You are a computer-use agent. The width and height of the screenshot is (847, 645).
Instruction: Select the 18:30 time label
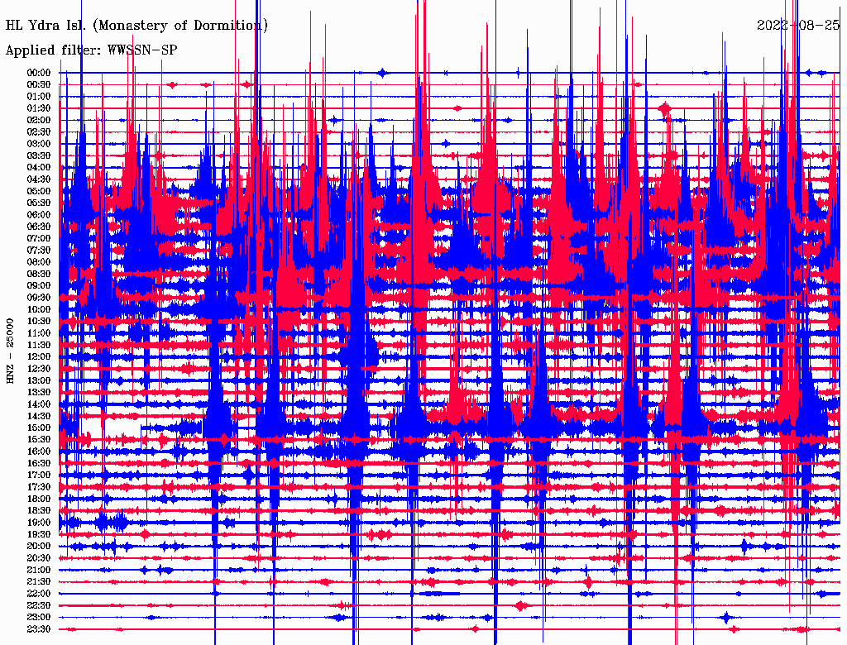39,511
